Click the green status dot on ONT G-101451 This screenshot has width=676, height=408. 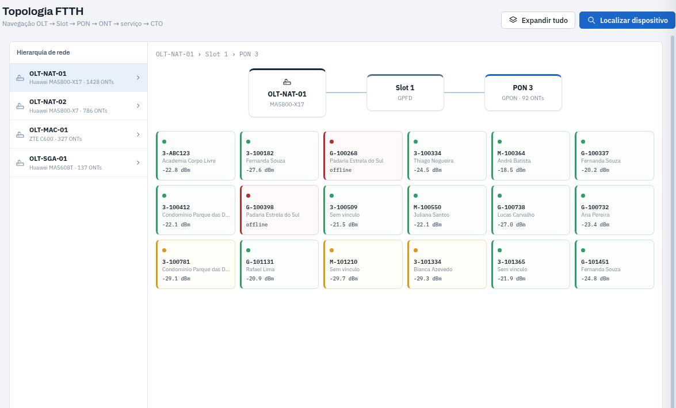(x=583, y=251)
